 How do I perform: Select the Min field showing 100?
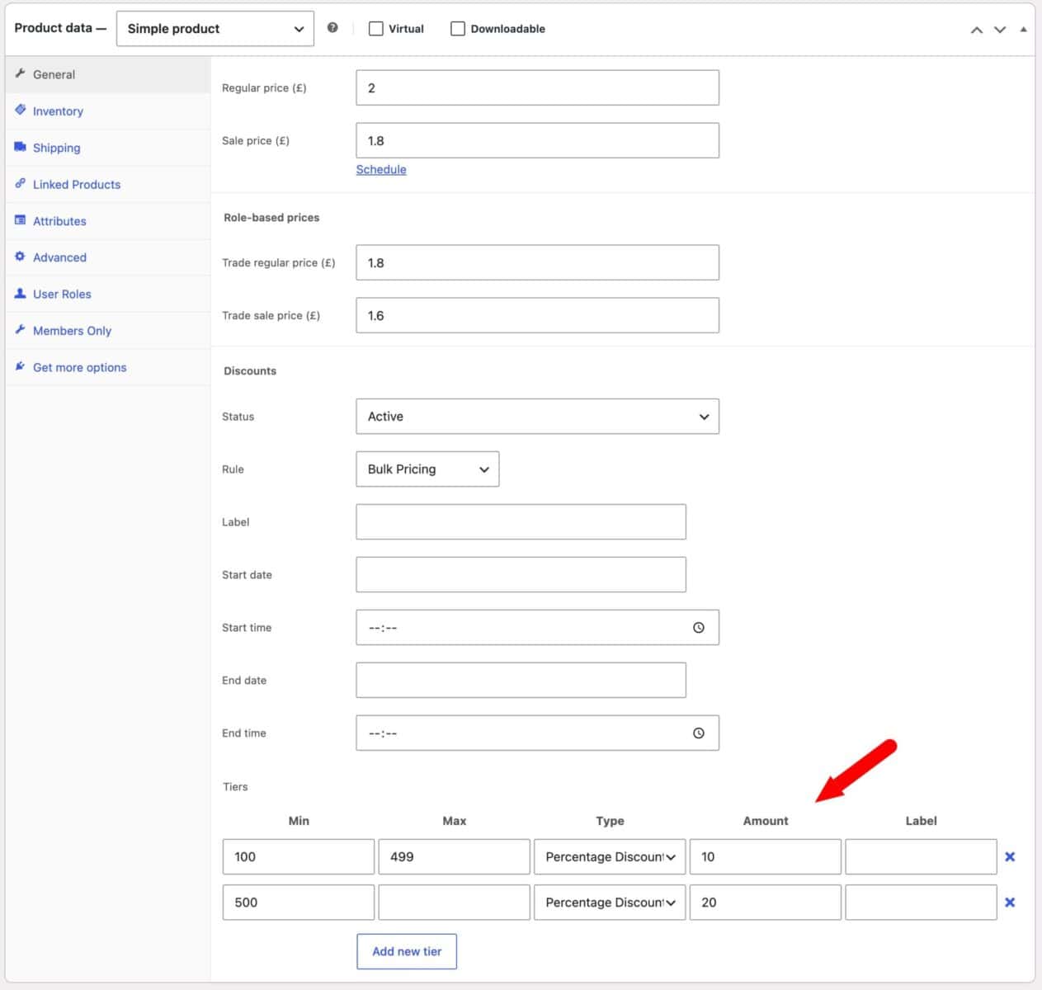pyautogui.click(x=299, y=857)
